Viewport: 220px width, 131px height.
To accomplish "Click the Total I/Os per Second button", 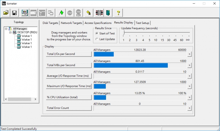I will tap(69, 54).
